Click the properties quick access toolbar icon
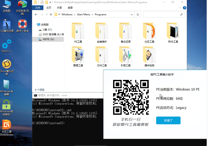This screenshot has width=208, height=146. [42, 2]
